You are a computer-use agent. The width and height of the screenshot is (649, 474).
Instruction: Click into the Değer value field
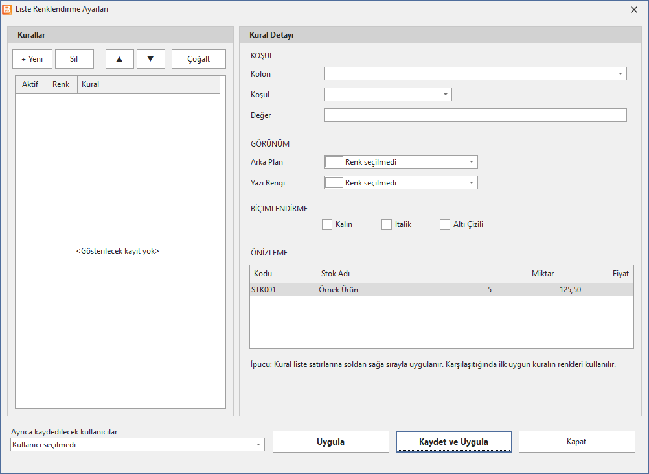point(475,115)
